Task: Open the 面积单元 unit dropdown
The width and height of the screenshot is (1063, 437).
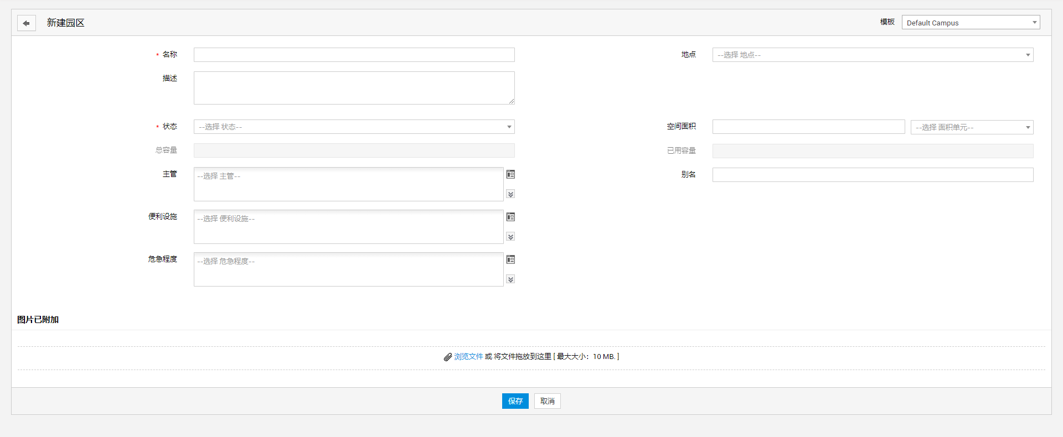Action: click(972, 127)
